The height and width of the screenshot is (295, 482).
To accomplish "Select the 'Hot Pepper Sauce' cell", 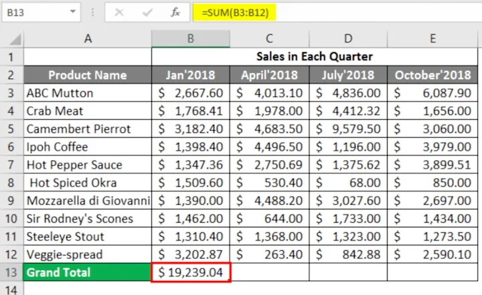I will point(88,165).
